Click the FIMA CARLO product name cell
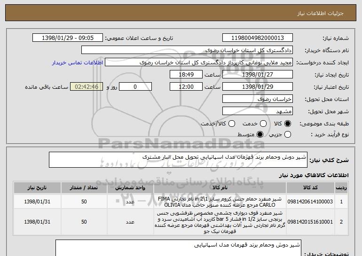This screenshot has width=362, height=256. click(220, 202)
